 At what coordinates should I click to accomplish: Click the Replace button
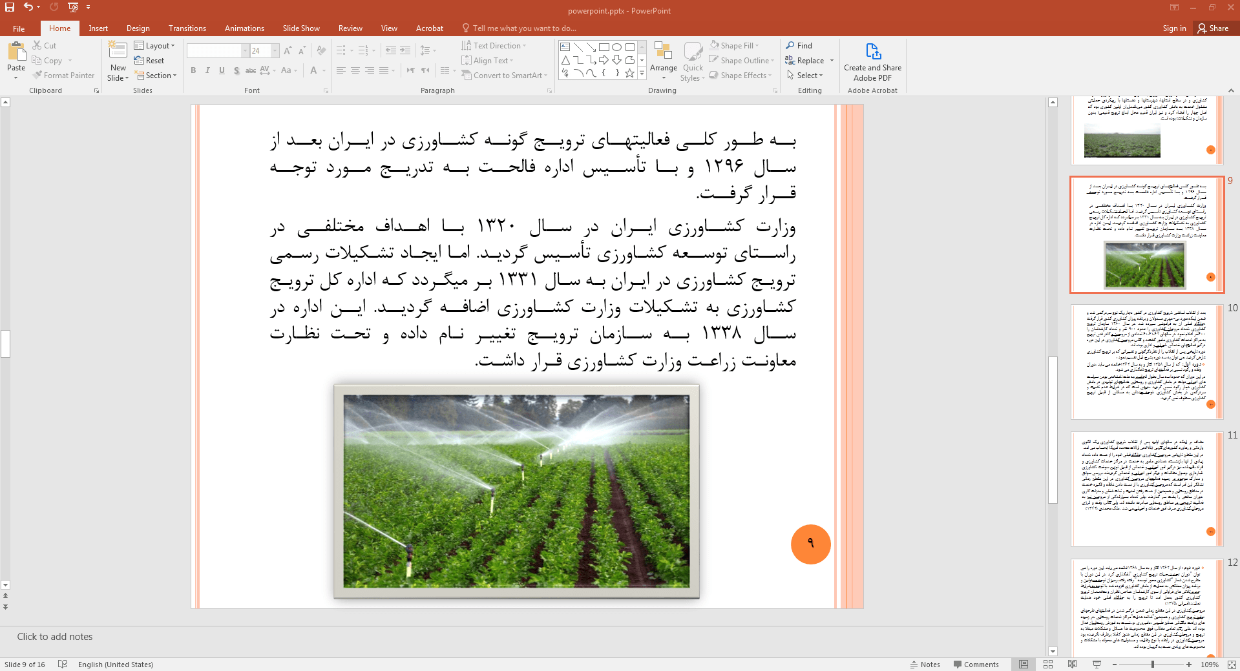[x=804, y=61]
